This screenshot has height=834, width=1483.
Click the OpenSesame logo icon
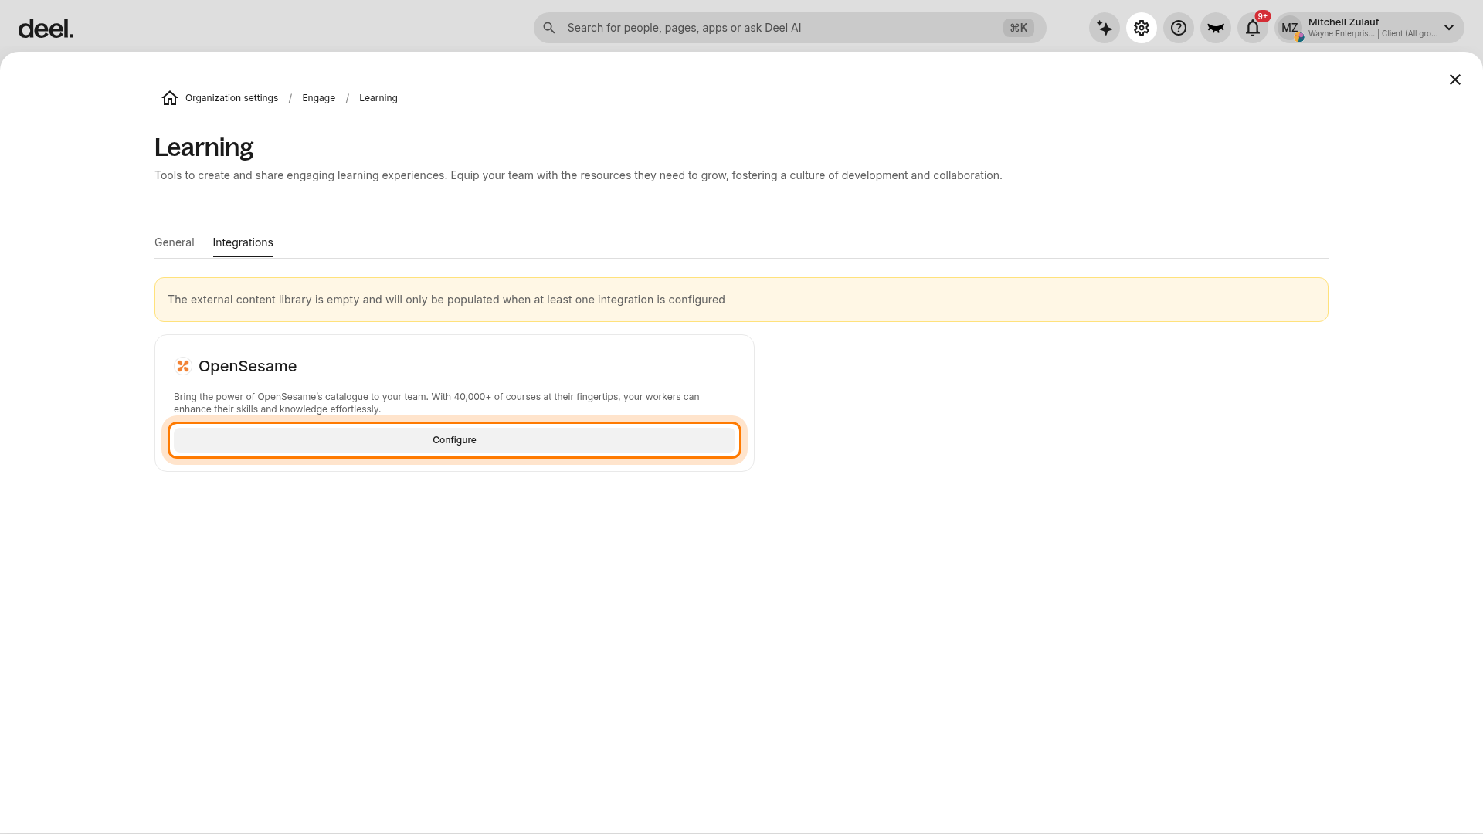tap(183, 366)
